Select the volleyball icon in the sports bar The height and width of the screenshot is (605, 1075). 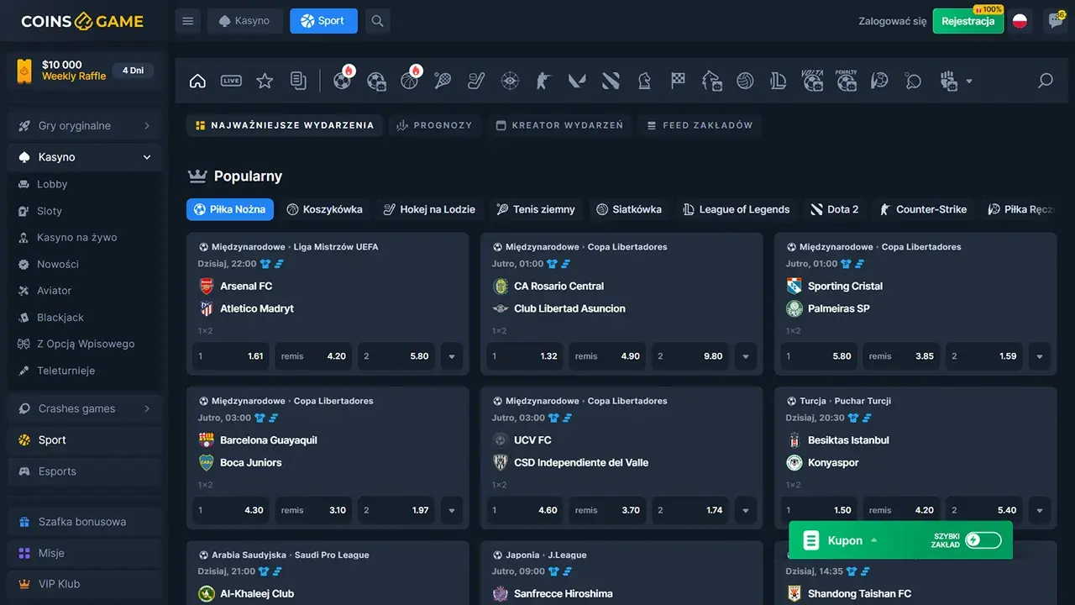coord(745,81)
